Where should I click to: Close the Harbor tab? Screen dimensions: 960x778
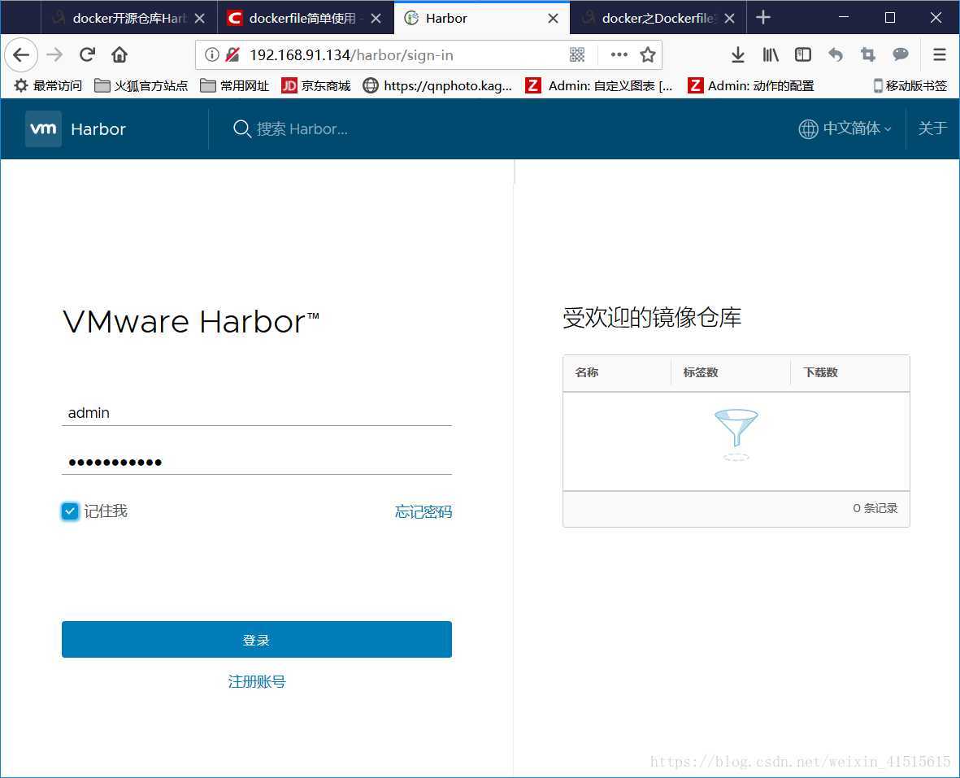(553, 19)
